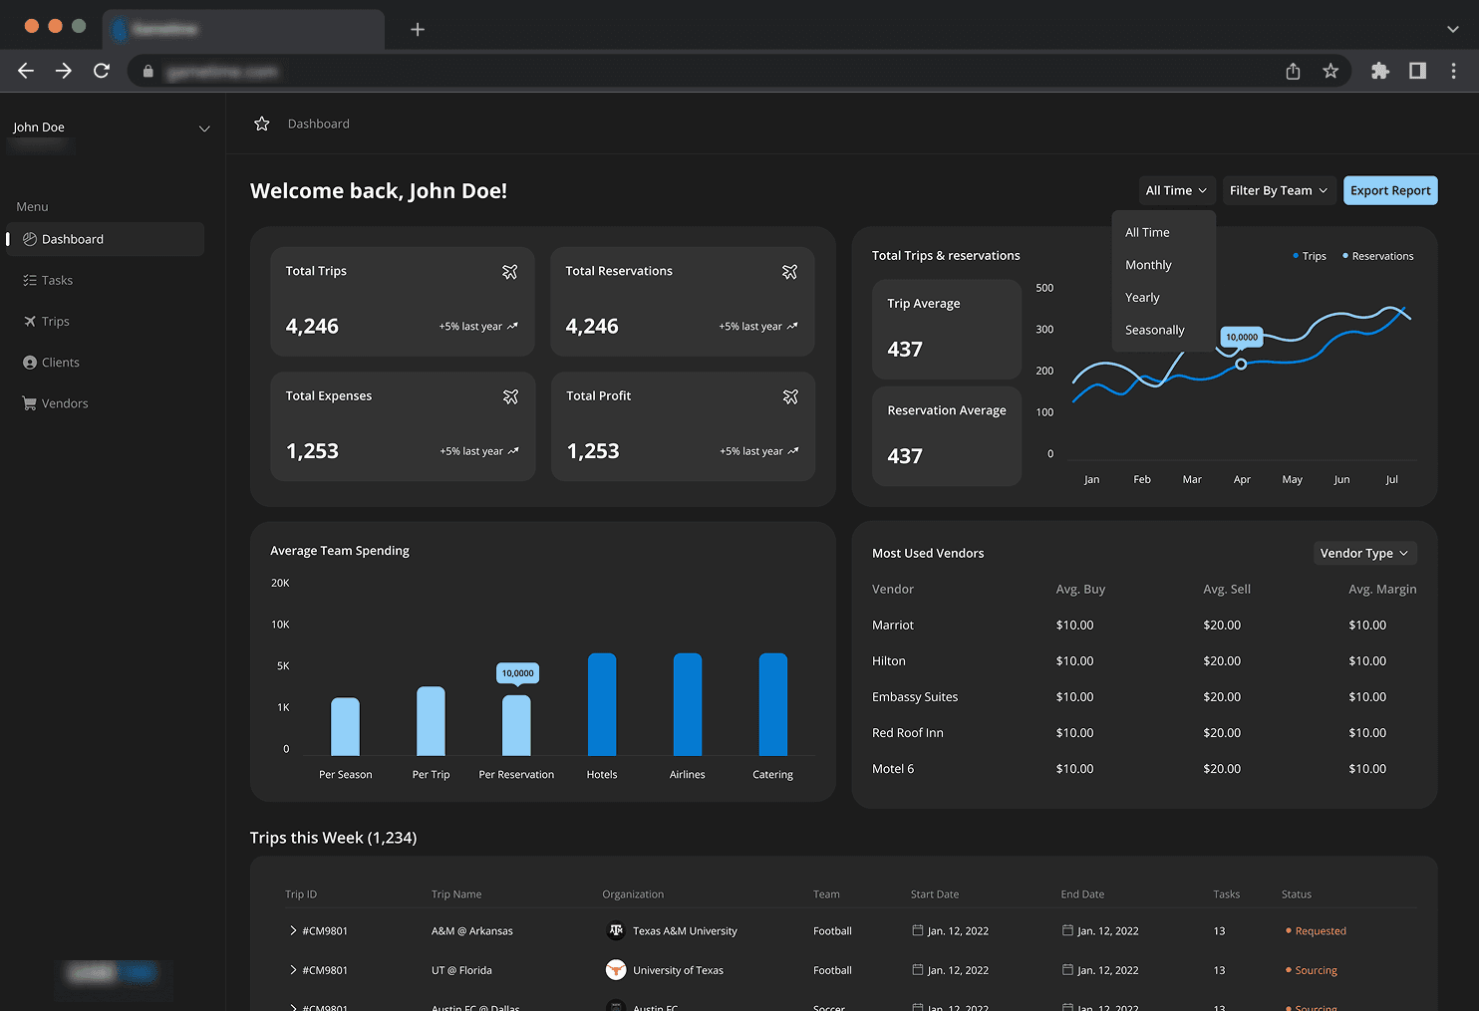
Task: Click the plane icon on Total Profit card
Action: pyautogui.click(x=790, y=396)
